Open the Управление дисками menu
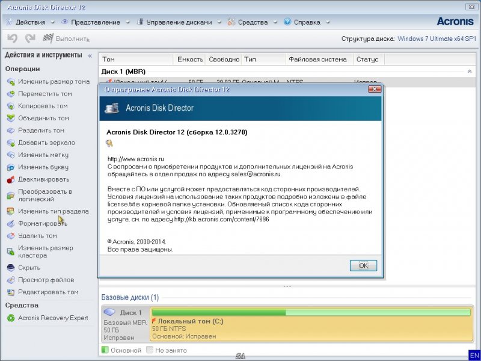This screenshot has height=361, width=481. pos(179,22)
